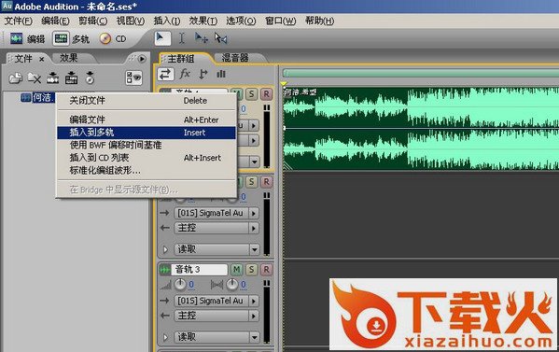
Task: Open the CD view icon
Action: [x=105, y=38]
